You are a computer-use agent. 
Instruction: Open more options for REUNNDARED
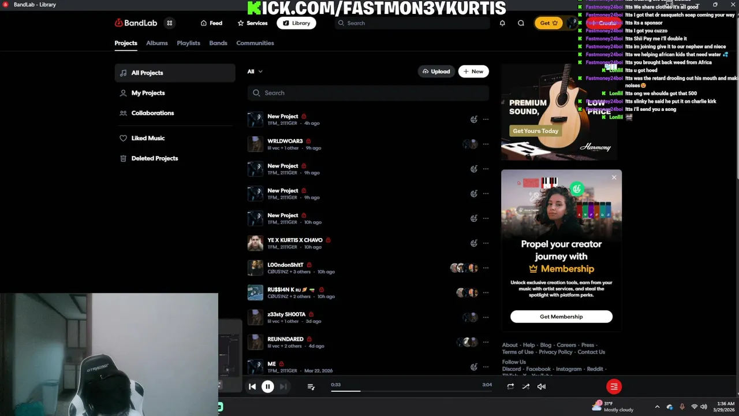[486, 342]
